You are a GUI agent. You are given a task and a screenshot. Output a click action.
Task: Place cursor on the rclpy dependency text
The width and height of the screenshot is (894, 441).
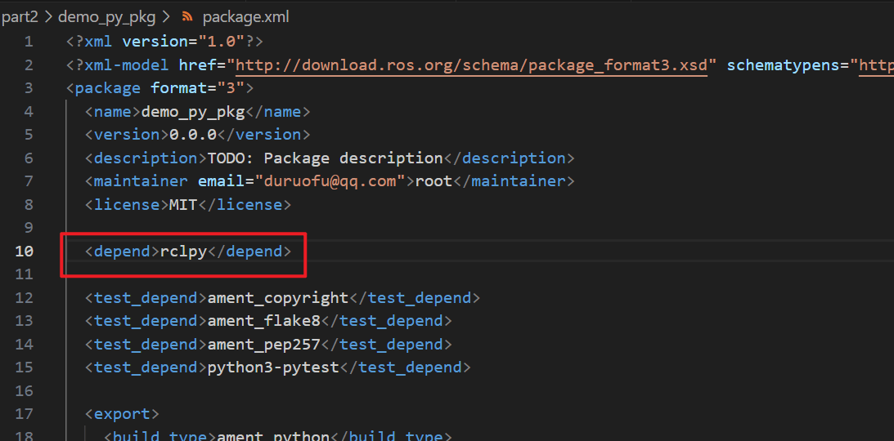183,252
